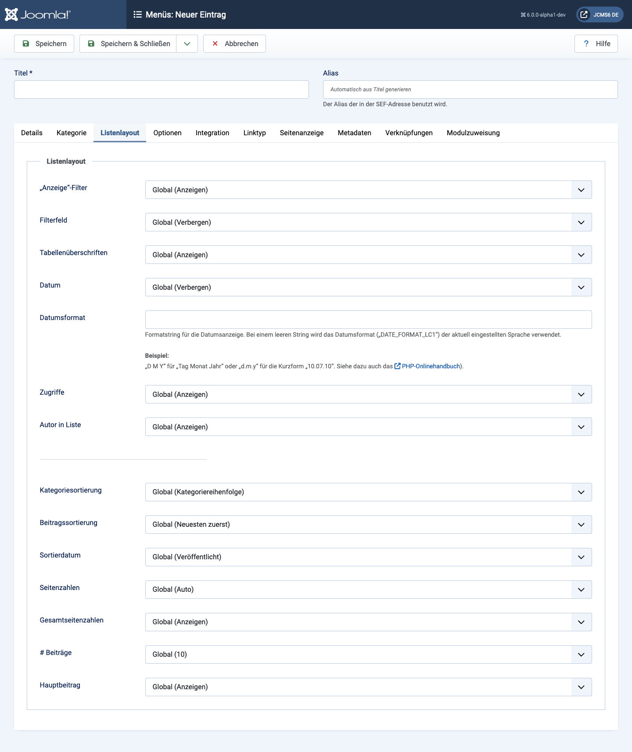Viewport: 632px width, 752px height.
Task: Open the PHP-Onlinehandbuch link
Action: pos(427,366)
